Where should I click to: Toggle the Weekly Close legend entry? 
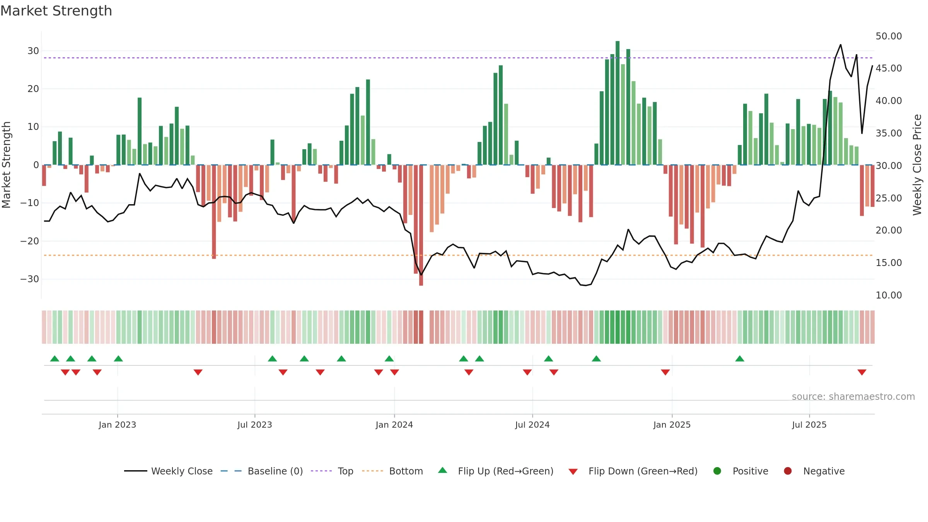(168, 471)
